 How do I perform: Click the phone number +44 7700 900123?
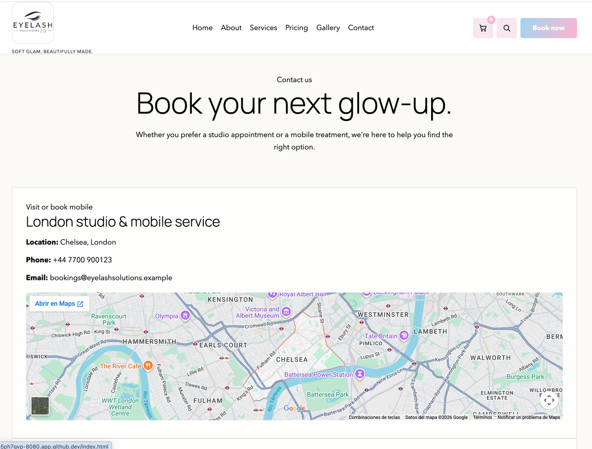(82, 260)
